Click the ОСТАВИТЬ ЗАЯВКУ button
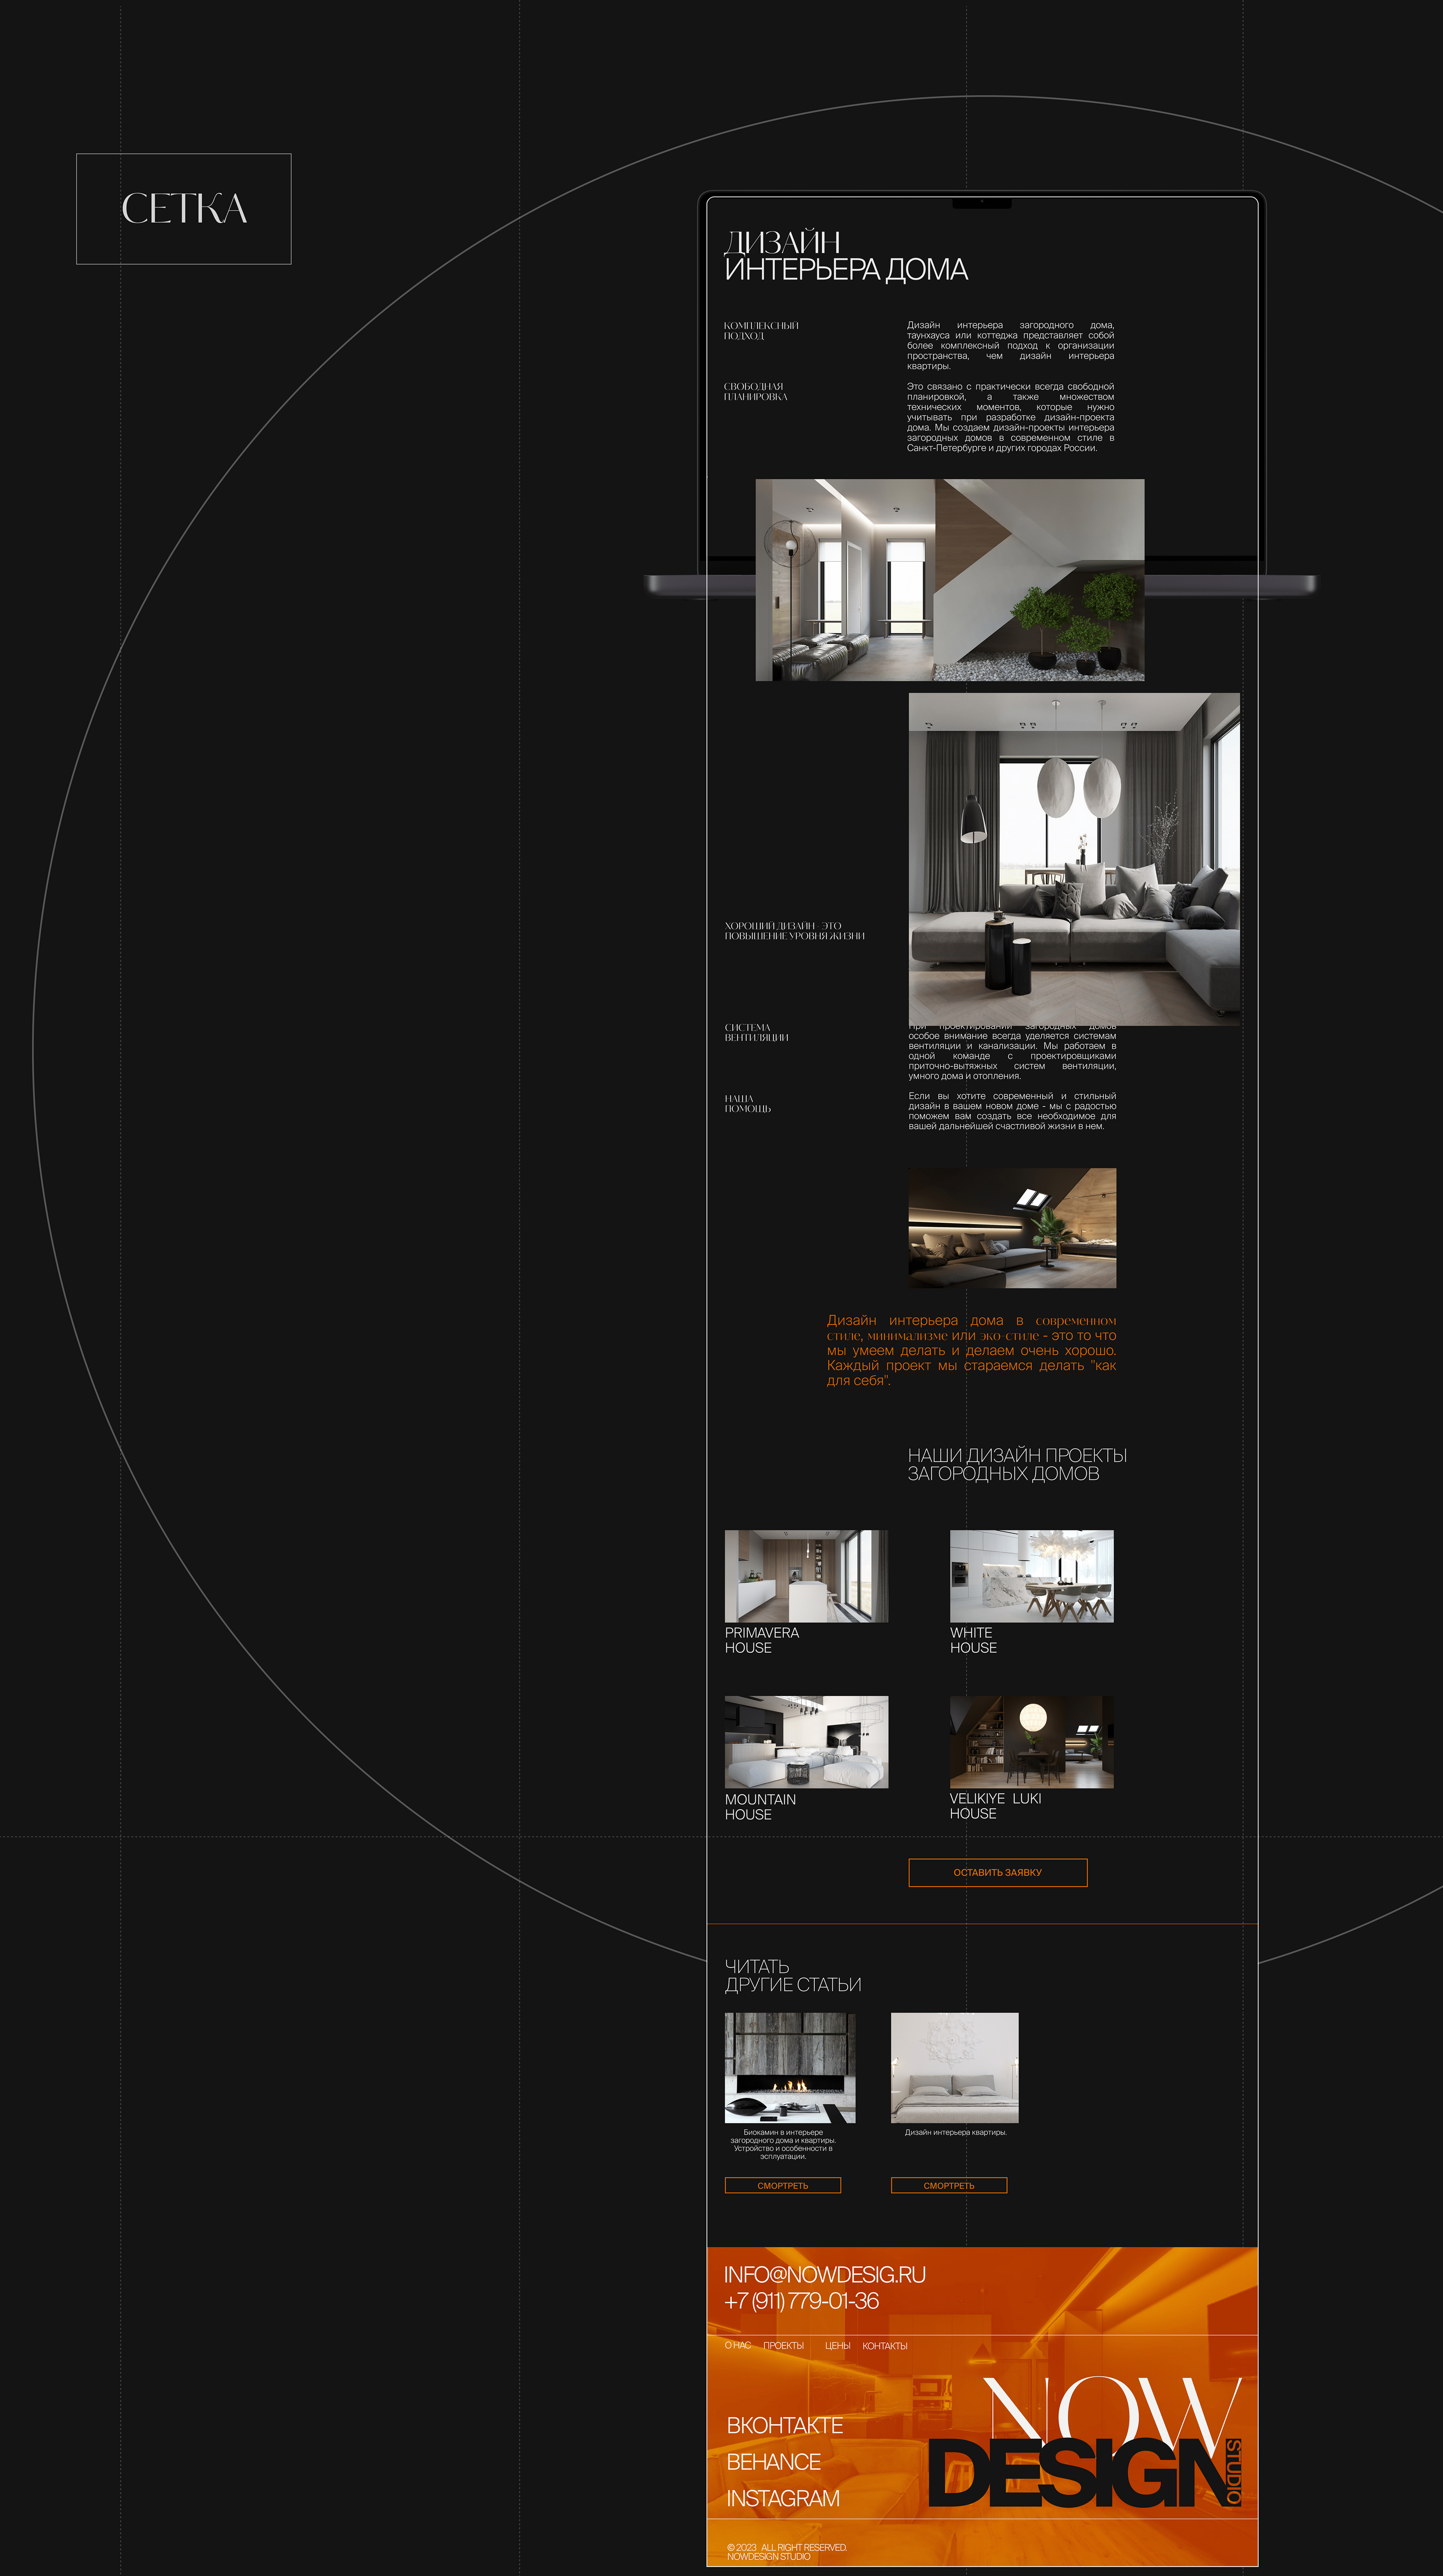1443x2576 pixels. (x=997, y=1872)
